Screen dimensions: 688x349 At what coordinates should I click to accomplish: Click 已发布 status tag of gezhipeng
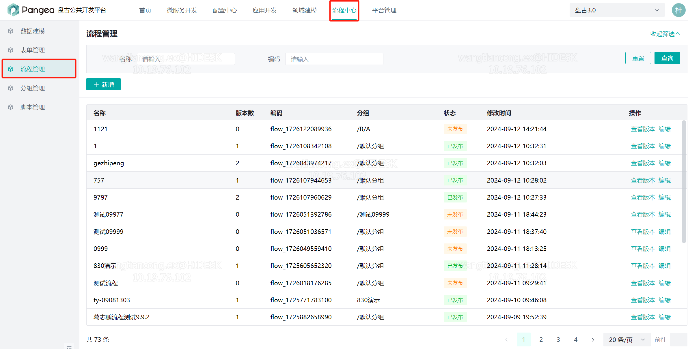pyautogui.click(x=455, y=163)
